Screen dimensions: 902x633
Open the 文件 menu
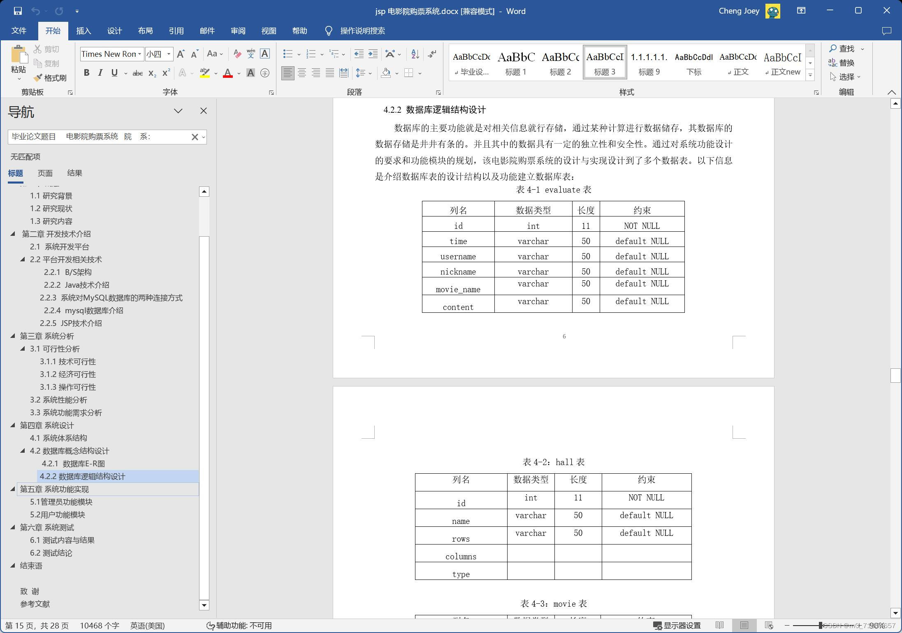(x=19, y=31)
